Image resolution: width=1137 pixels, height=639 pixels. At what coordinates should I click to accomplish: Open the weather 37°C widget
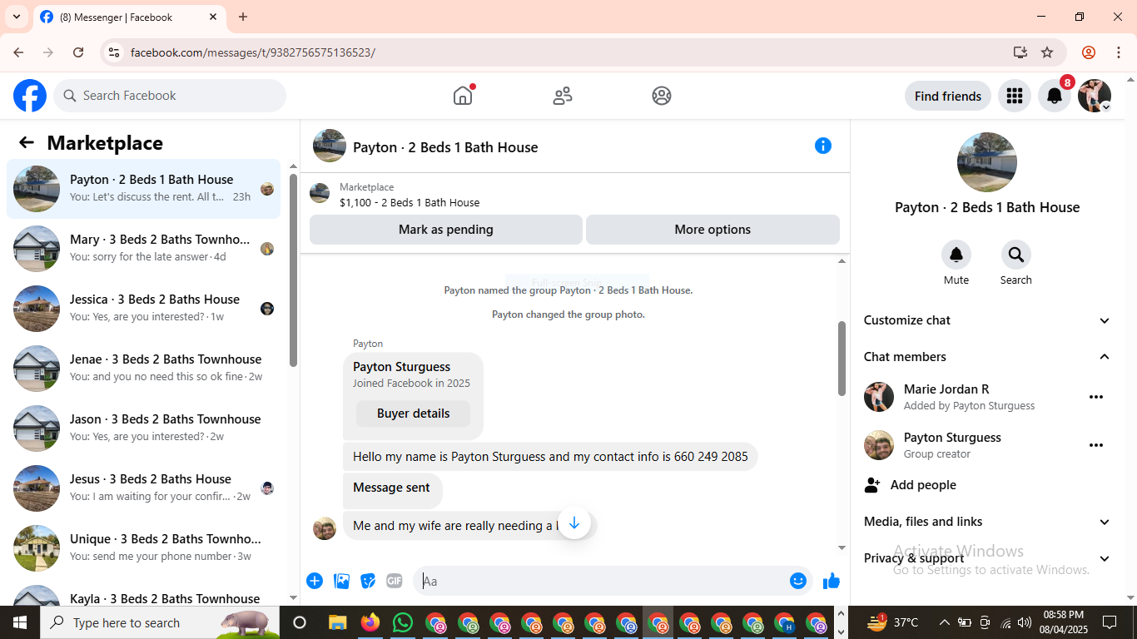(x=893, y=622)
